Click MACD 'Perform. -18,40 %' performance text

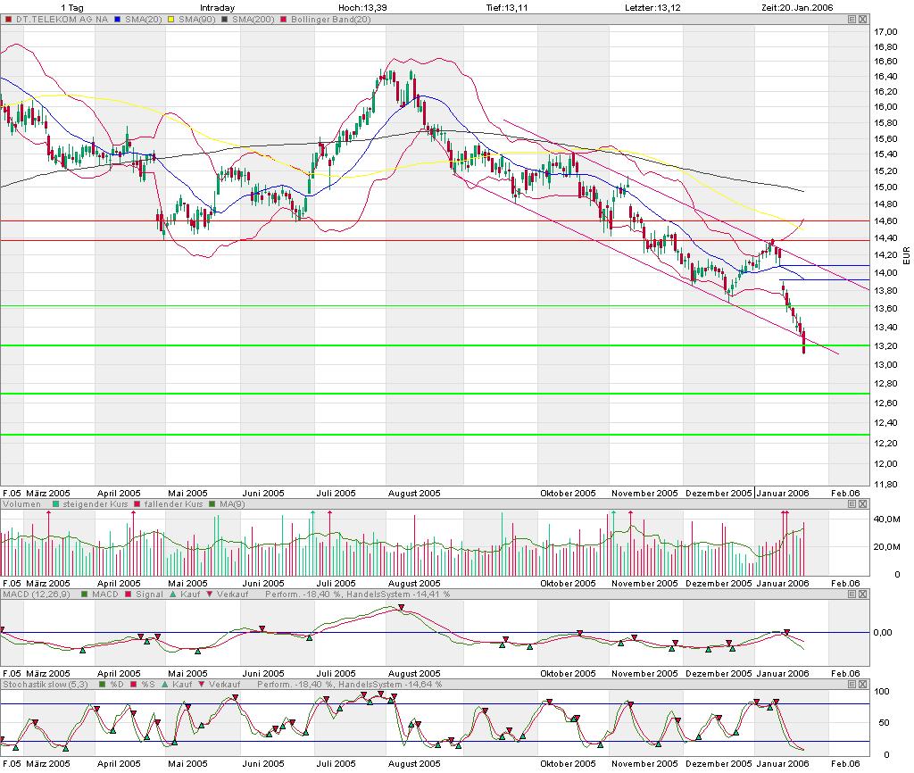[303, 594]
